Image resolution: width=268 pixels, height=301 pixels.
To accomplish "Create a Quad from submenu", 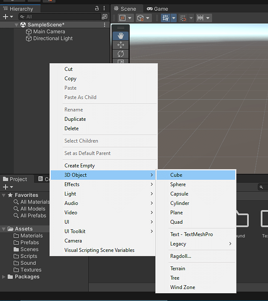I will (x=196, y=222).
